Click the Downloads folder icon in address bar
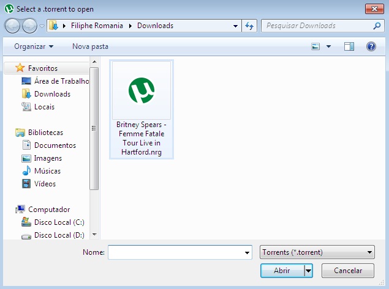Screen dimensions: 389x289 pos(53,26)
